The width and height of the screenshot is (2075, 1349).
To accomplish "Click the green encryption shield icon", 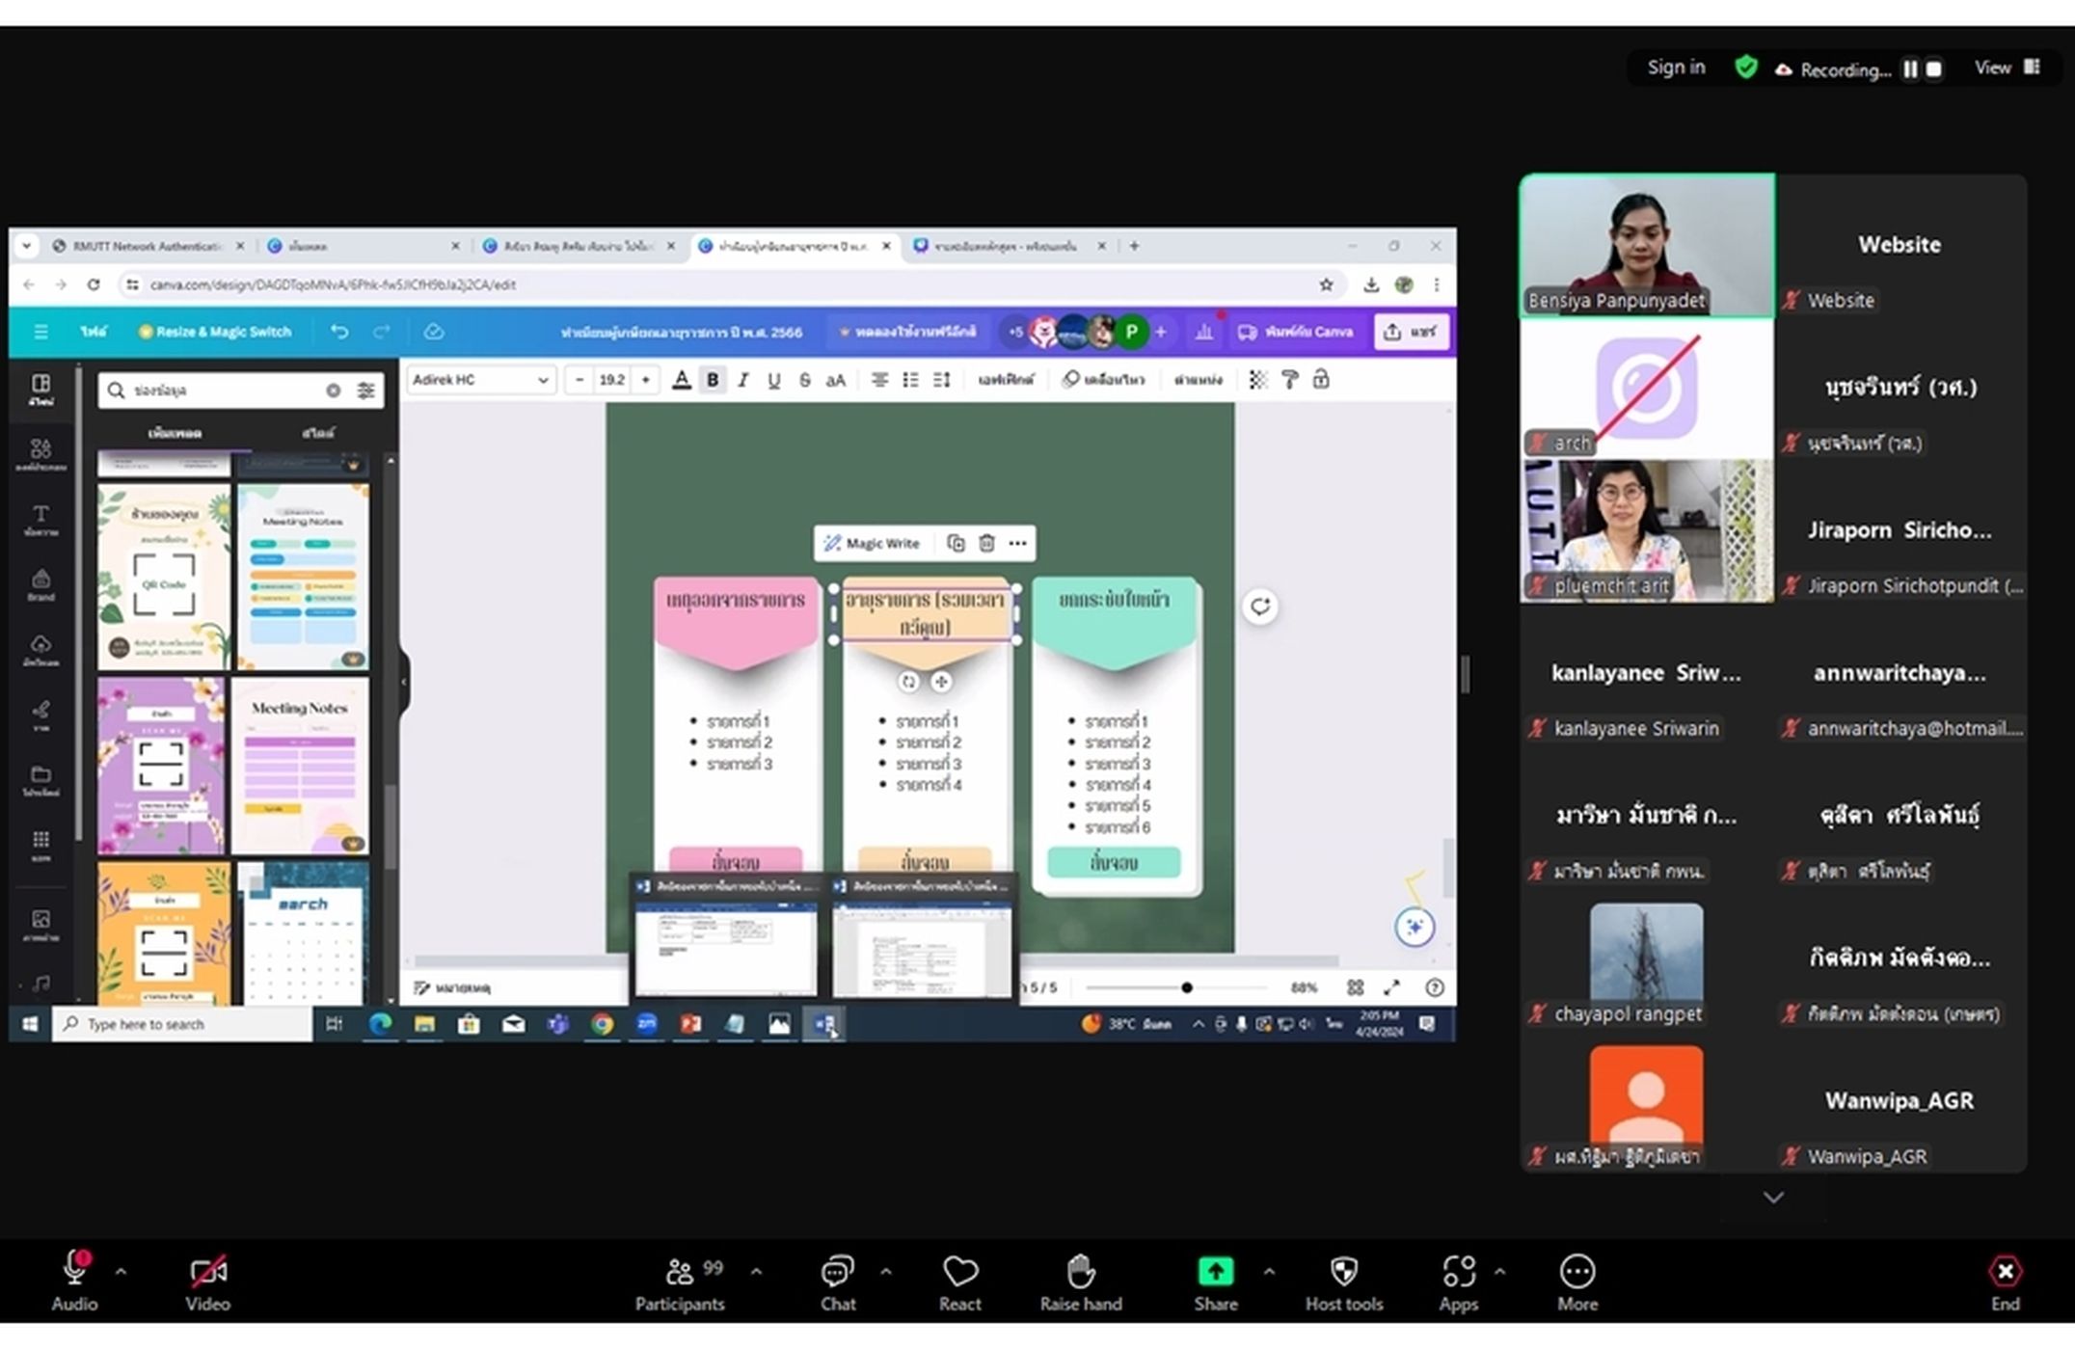I will point(1745,67).
